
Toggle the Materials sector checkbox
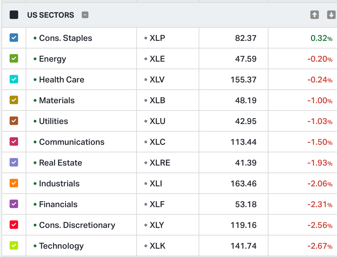[14, 100]
